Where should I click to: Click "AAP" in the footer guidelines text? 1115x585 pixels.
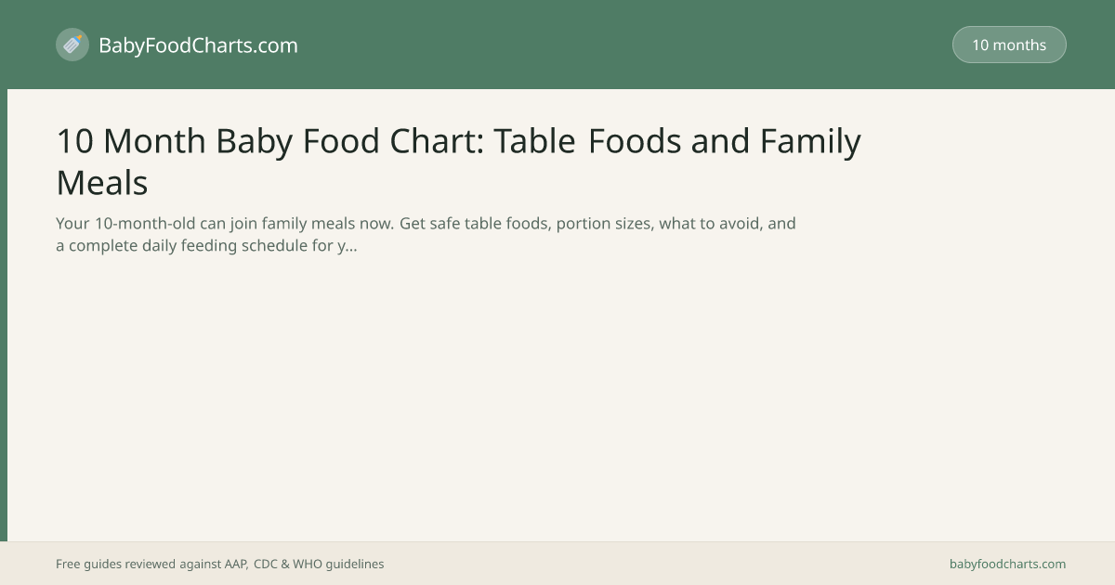click(236, 564)
